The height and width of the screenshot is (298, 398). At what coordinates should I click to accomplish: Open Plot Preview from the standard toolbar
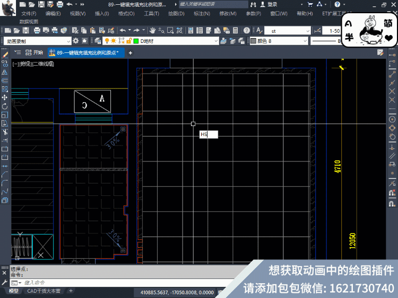click(46, 31)
